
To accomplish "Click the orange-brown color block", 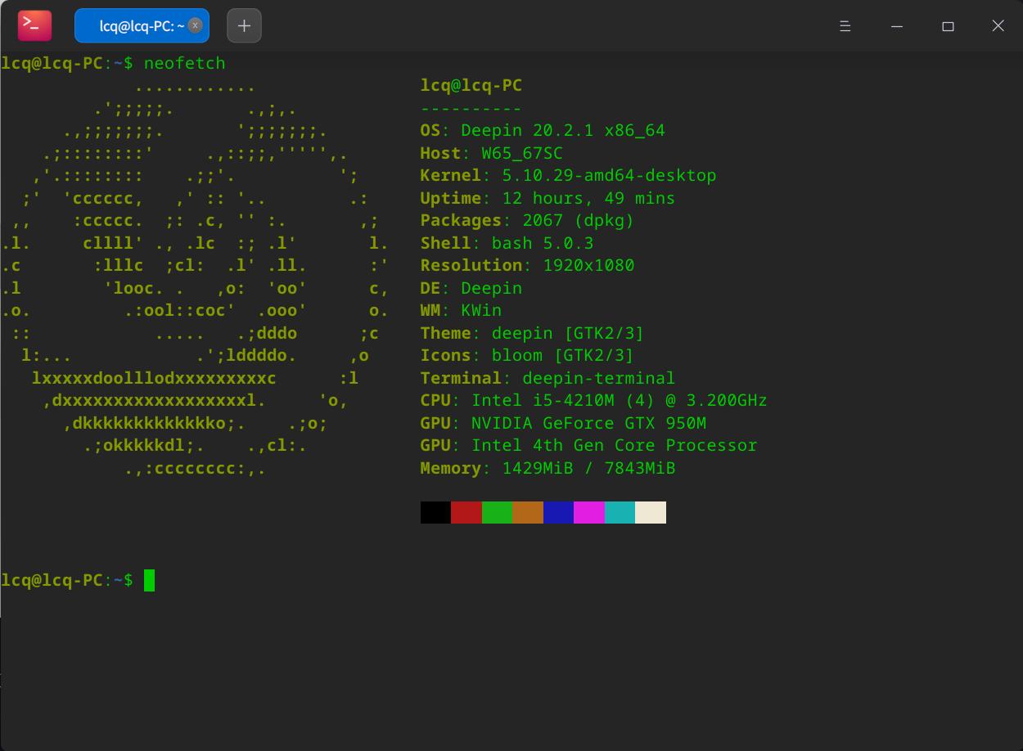I will coord(528,512).
